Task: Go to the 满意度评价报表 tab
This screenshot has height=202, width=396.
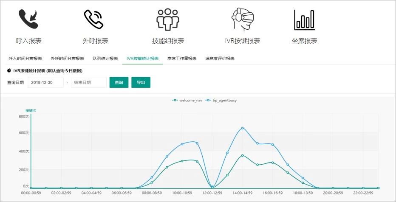Action: click(220, 59)
